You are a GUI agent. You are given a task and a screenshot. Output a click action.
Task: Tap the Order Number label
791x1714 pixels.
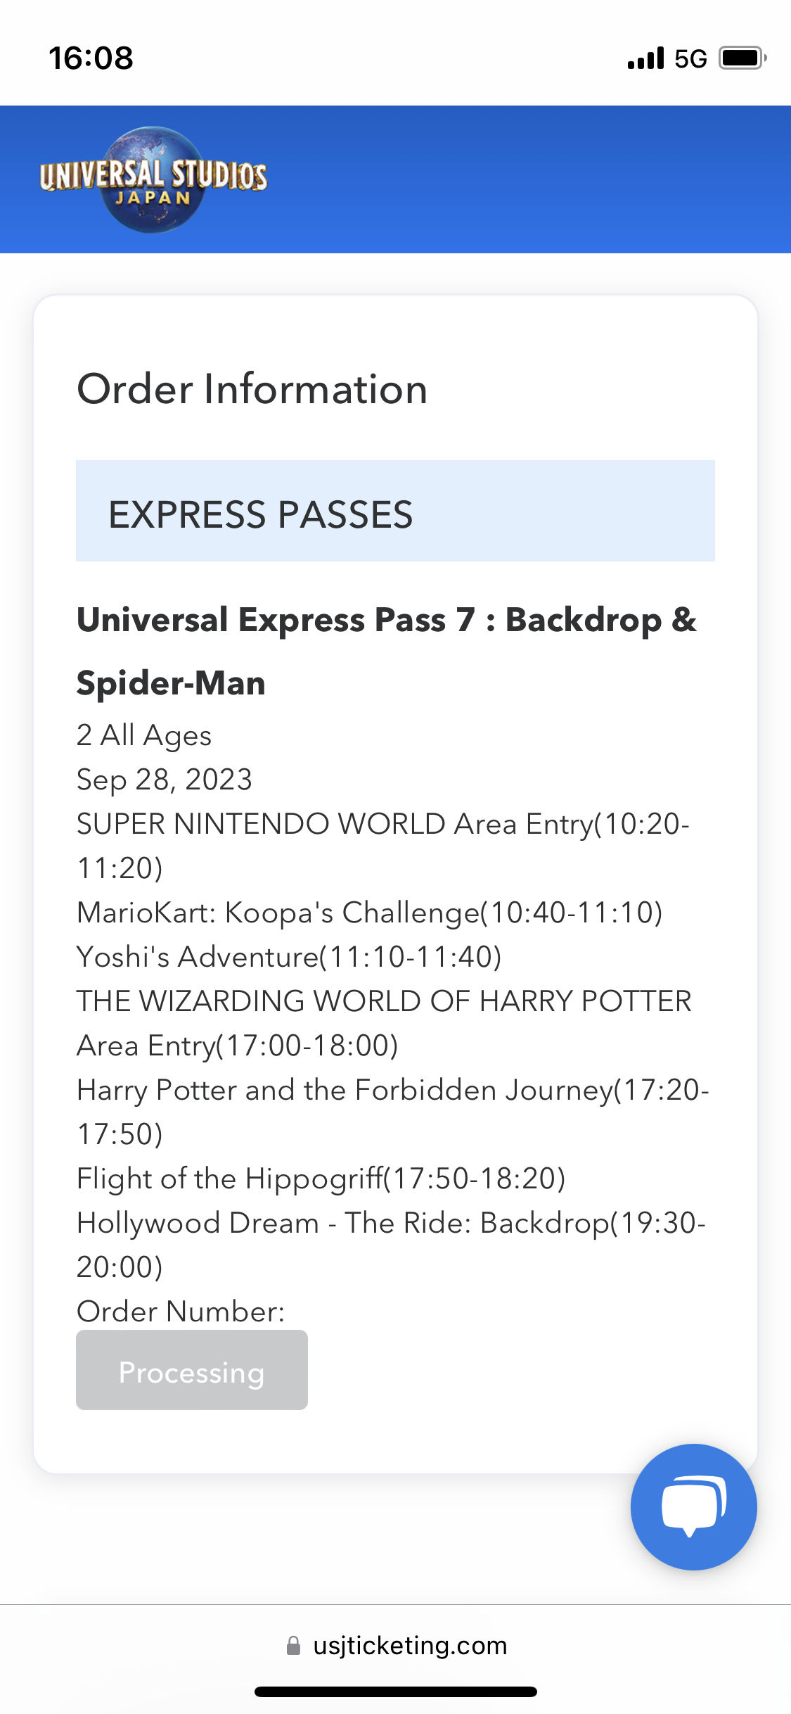point(181,1312)
